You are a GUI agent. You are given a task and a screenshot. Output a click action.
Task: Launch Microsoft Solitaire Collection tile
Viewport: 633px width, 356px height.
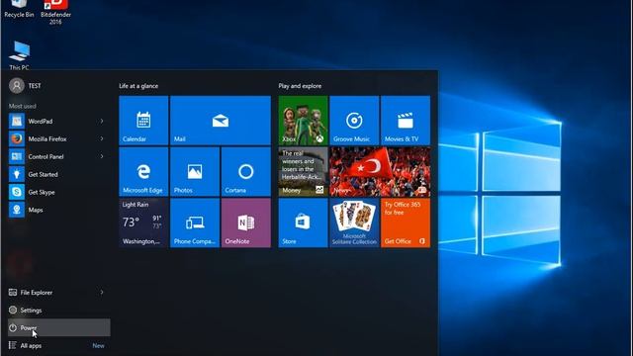(354, 222)
